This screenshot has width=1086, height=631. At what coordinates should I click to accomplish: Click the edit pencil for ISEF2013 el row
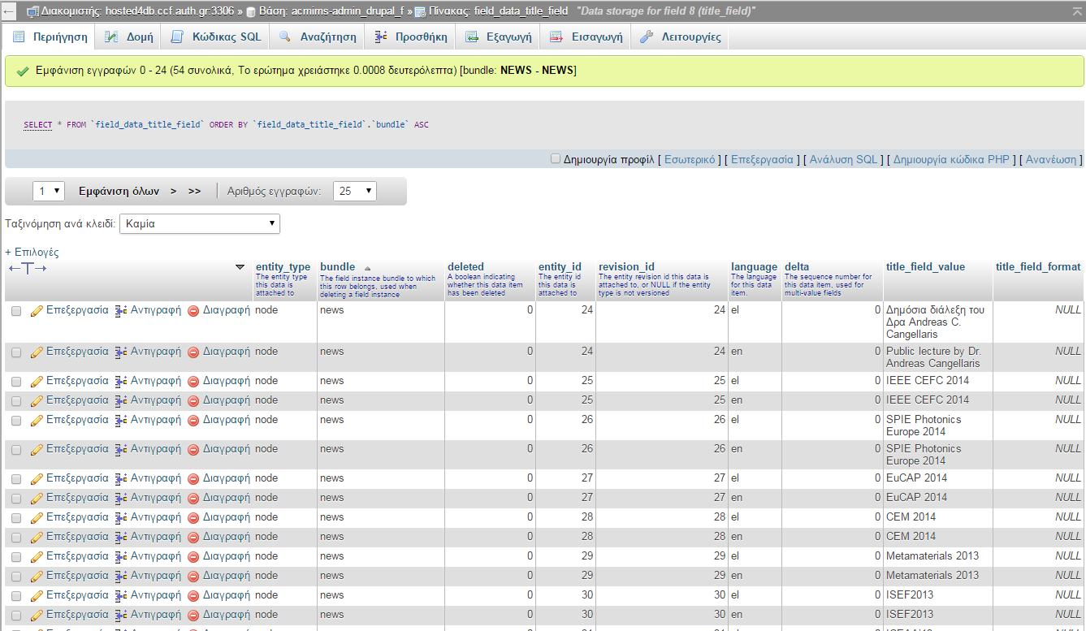(x=37, y=596)
